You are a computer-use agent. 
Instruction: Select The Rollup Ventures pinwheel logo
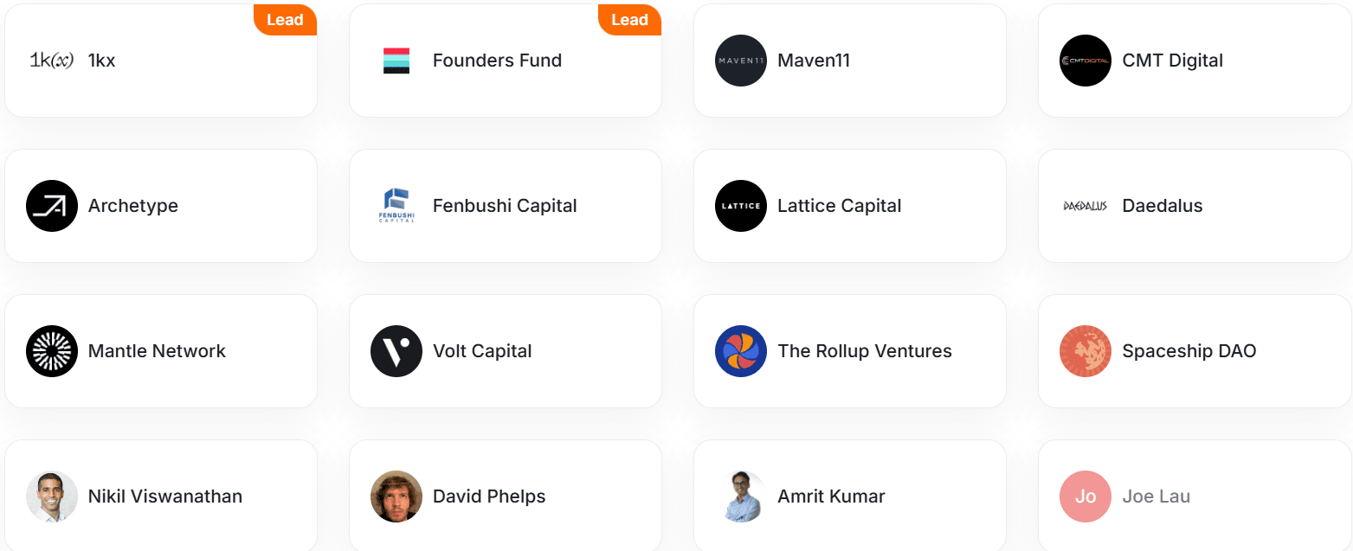[741, 351]
